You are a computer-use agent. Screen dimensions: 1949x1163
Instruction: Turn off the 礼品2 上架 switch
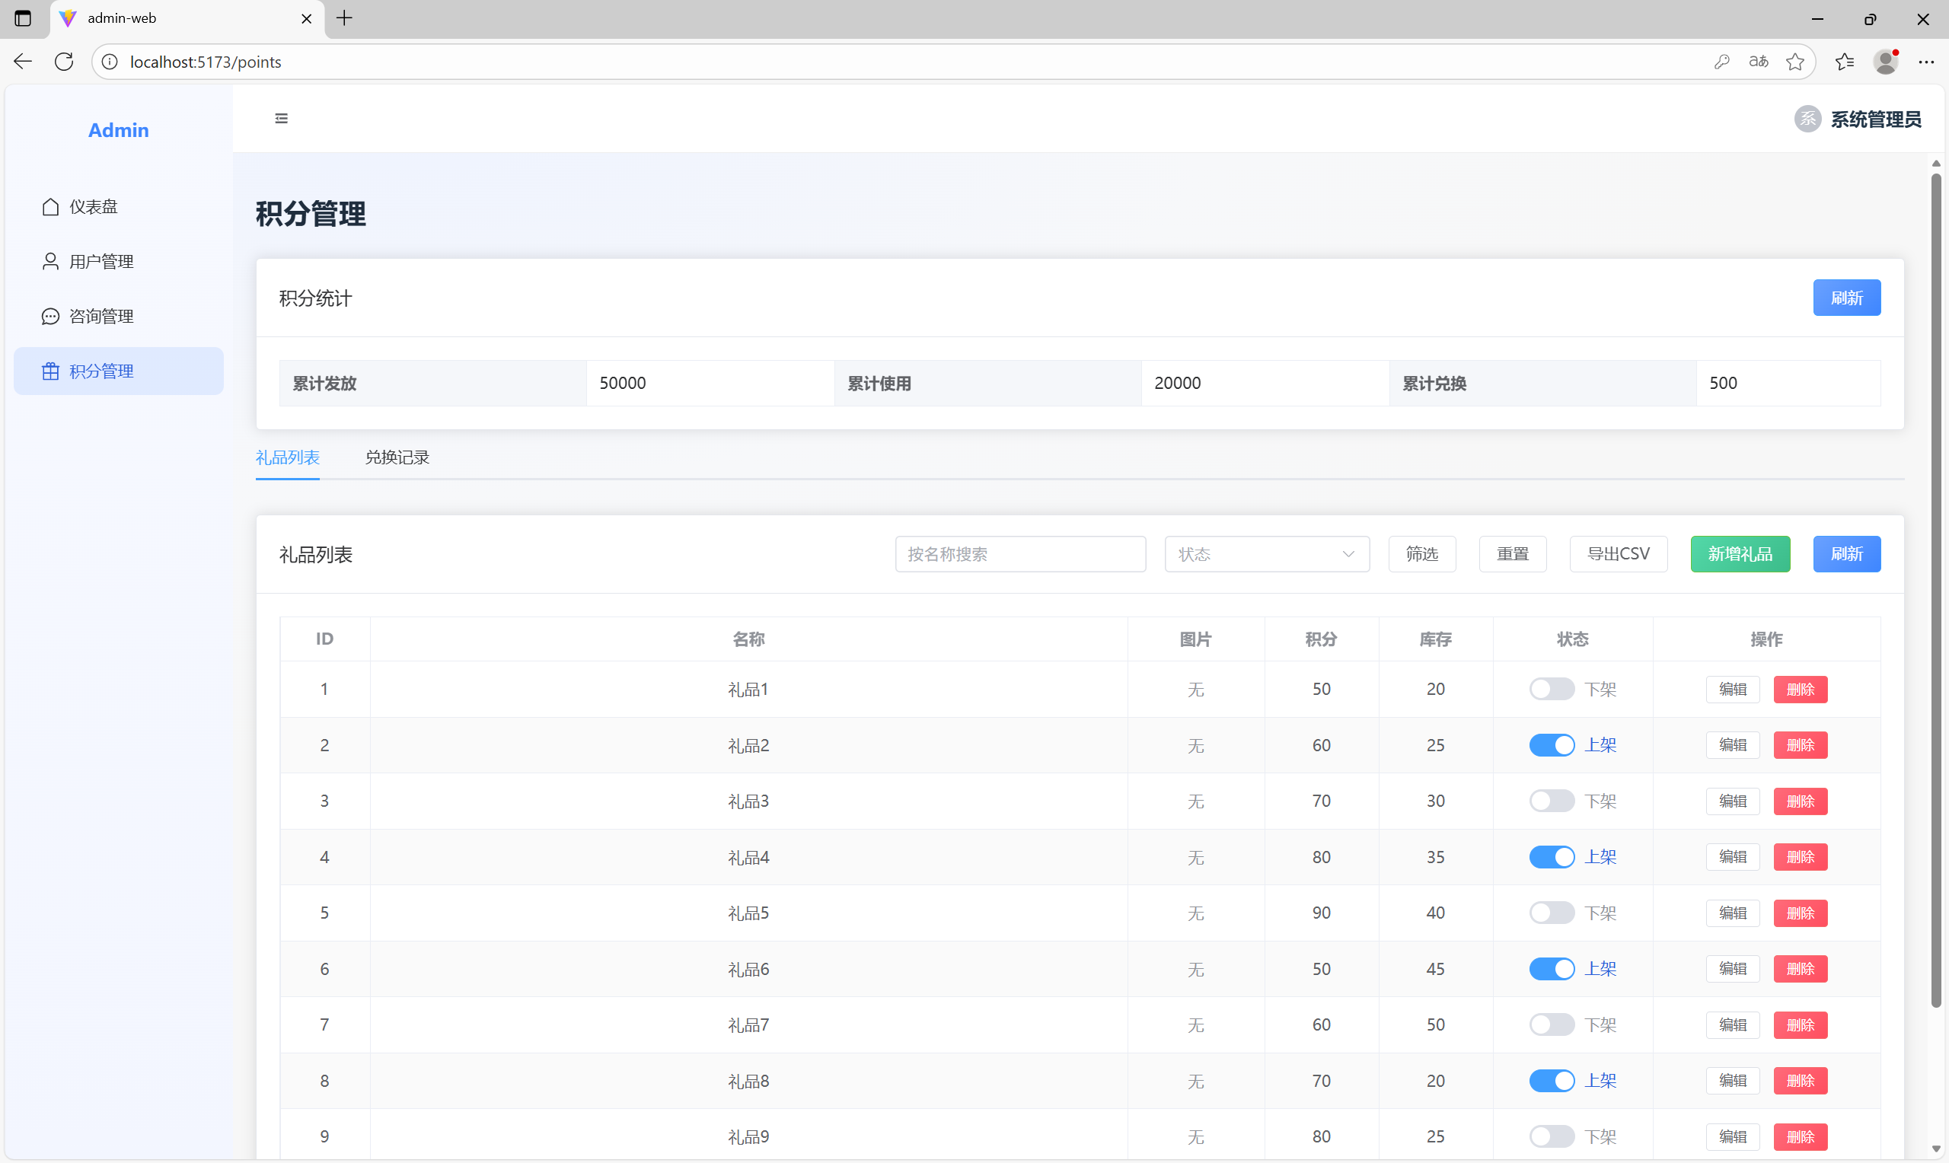(1551, 745)
